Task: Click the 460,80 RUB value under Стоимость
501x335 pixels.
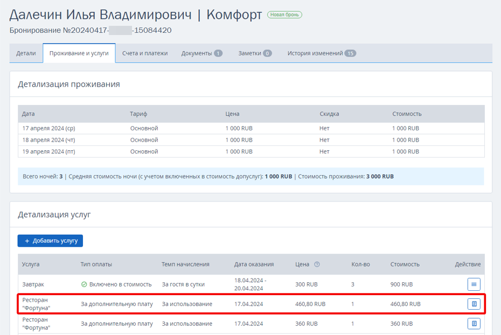Action: tap(405, 304)
